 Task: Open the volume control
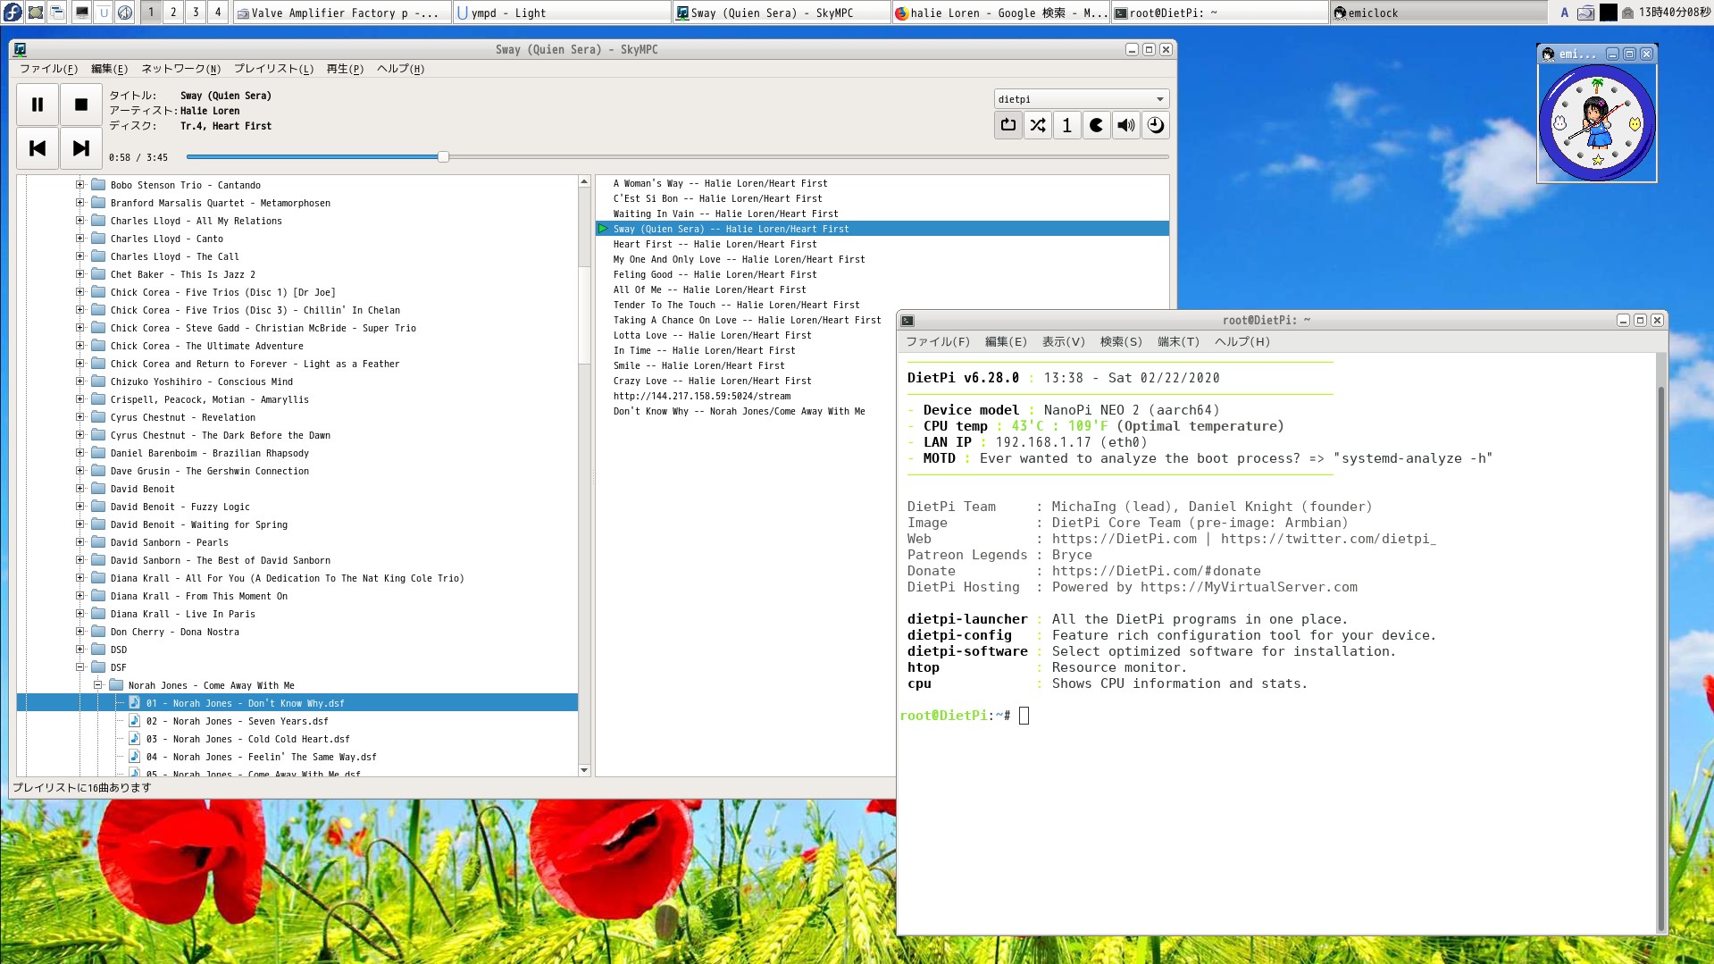(x=1125, y=125)
